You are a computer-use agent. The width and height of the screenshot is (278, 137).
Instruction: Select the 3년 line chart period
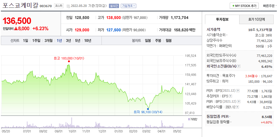pyautogui.click(x=68, y=40)
